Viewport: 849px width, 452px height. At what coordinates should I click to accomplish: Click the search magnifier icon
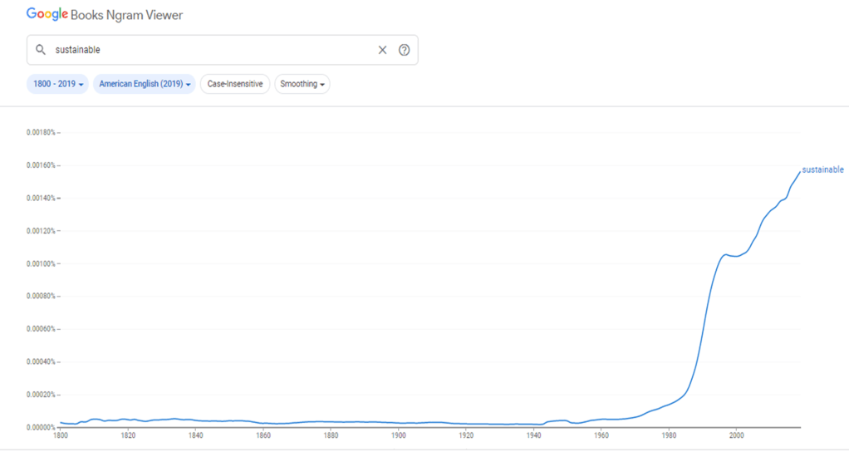pos(41,50)
